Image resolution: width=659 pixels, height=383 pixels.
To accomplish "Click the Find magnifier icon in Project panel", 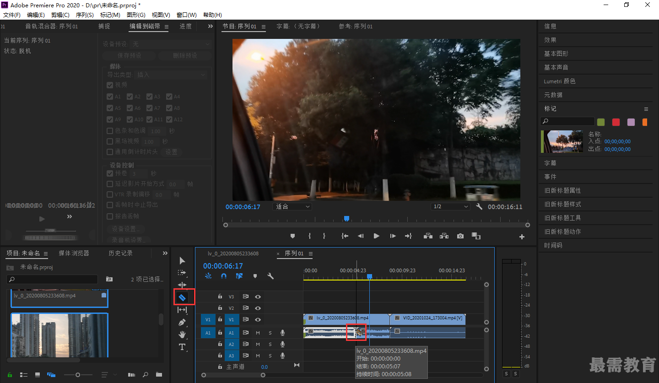I will 146,375.
